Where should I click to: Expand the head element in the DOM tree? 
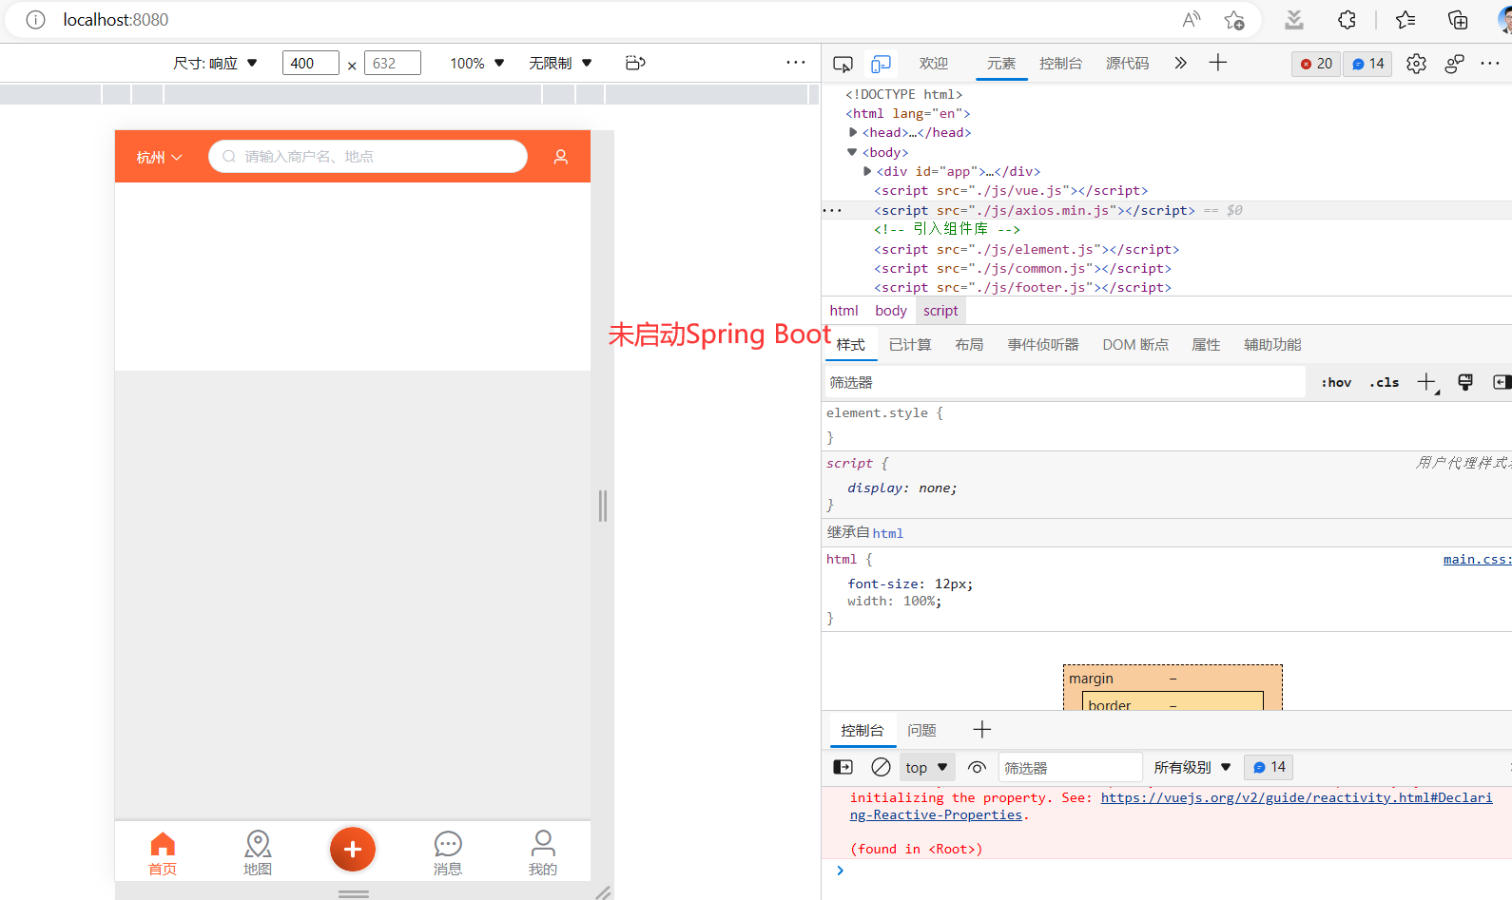coord(853,132)
